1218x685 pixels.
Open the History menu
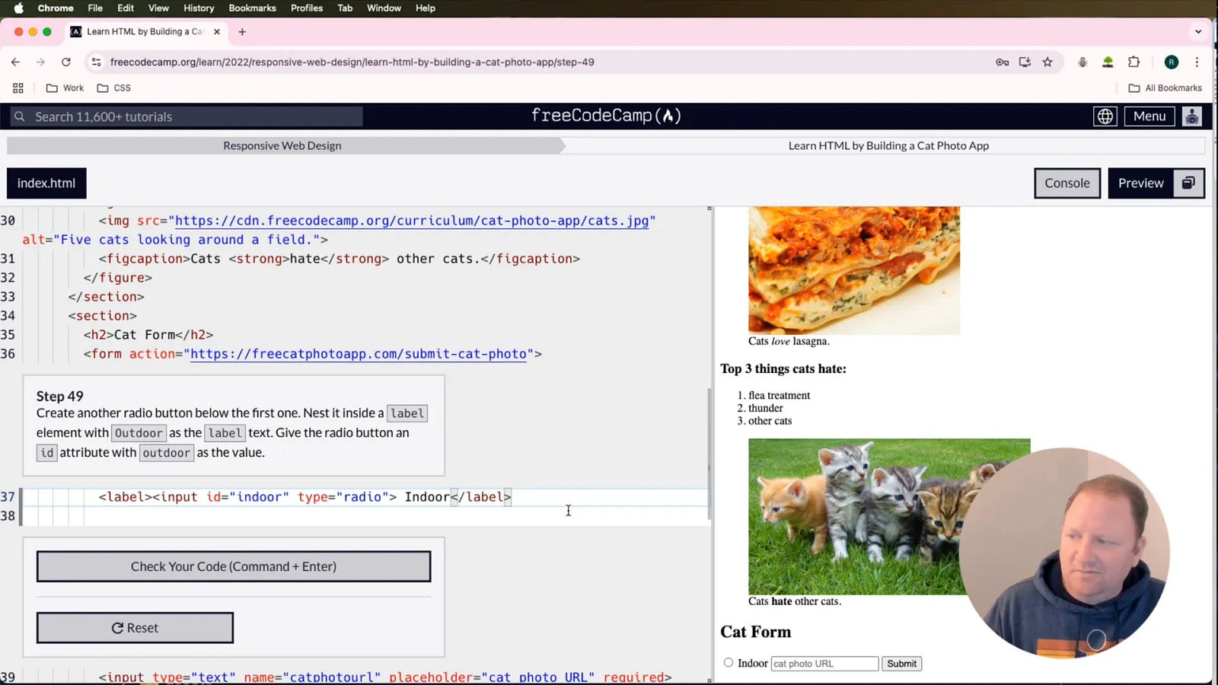pyautogui.click(x=199, y=8)
